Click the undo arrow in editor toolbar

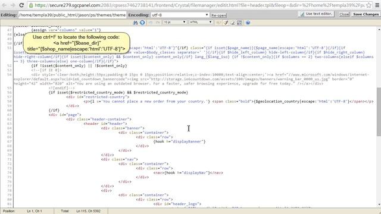pyautogui.click(x=151, y=23)
